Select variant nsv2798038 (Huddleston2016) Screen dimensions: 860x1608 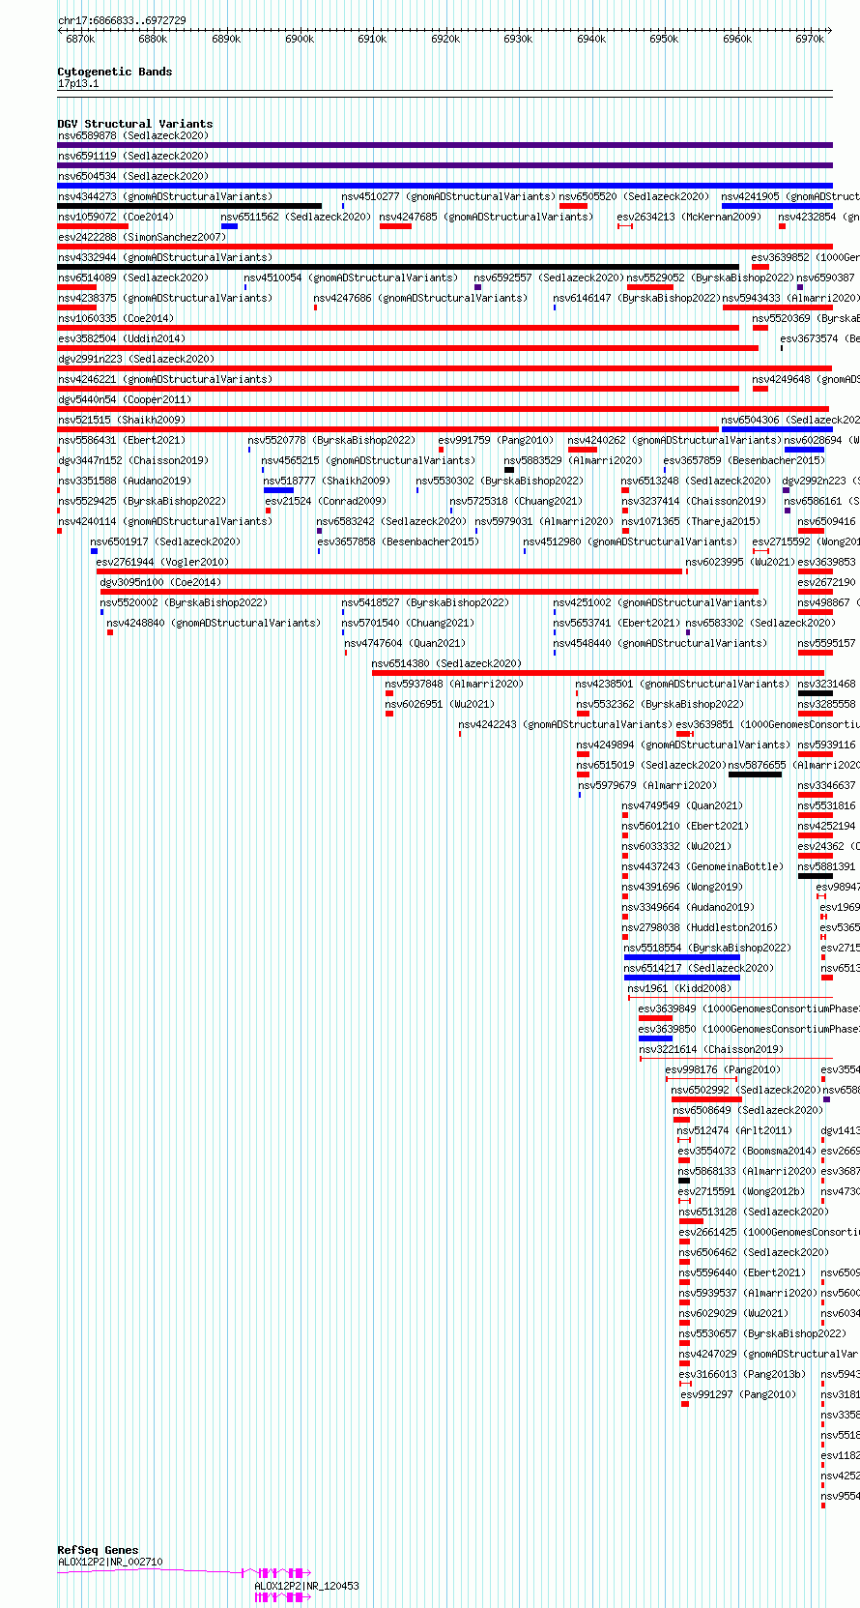[x=700, y=927]
